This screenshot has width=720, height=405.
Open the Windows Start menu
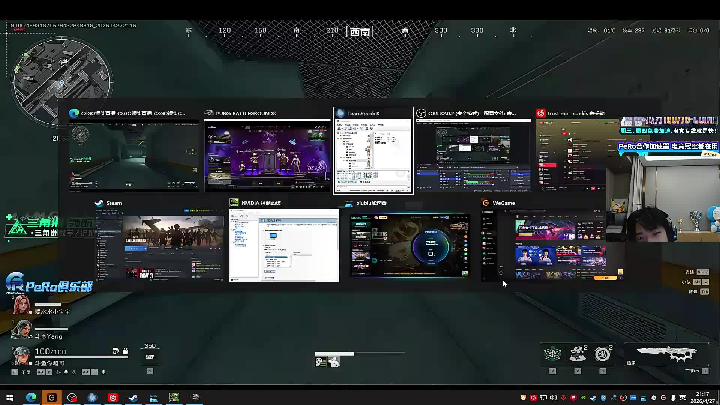[10, 397]
